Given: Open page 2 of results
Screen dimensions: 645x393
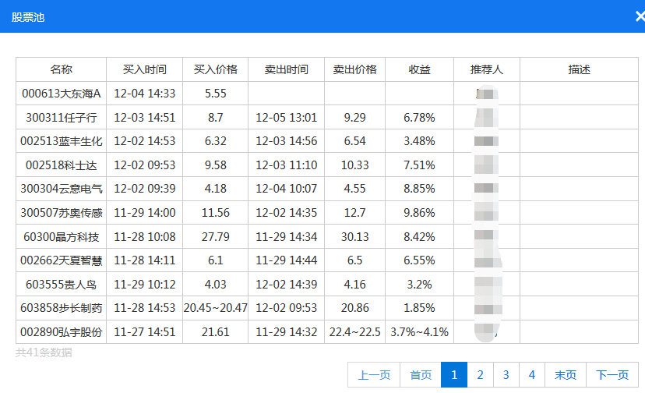Looking at the screenshot, I should (480, 375).
